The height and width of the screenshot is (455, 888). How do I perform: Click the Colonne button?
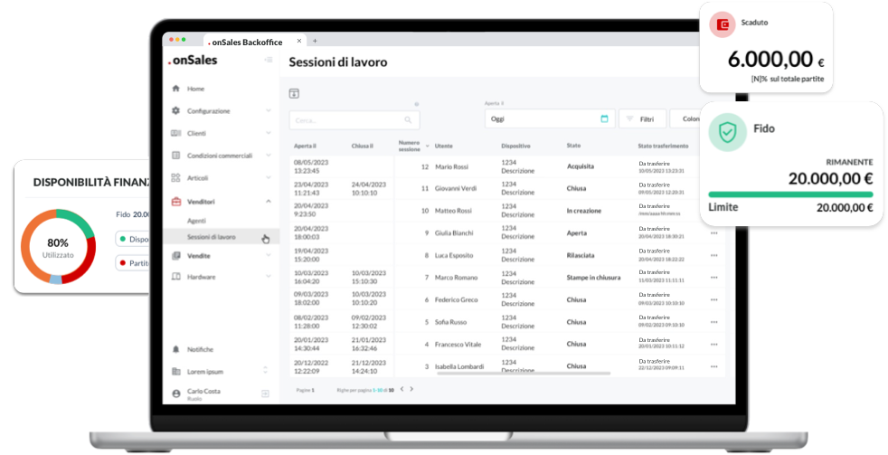coord(686,119)
